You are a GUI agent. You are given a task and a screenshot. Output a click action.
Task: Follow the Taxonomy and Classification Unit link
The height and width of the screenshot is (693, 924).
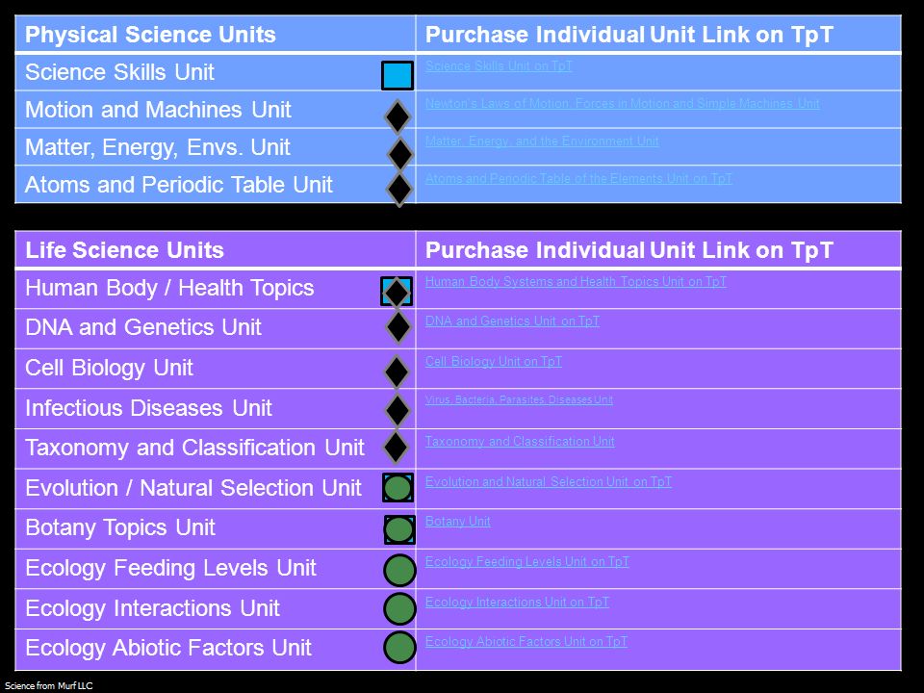(520, 442)
